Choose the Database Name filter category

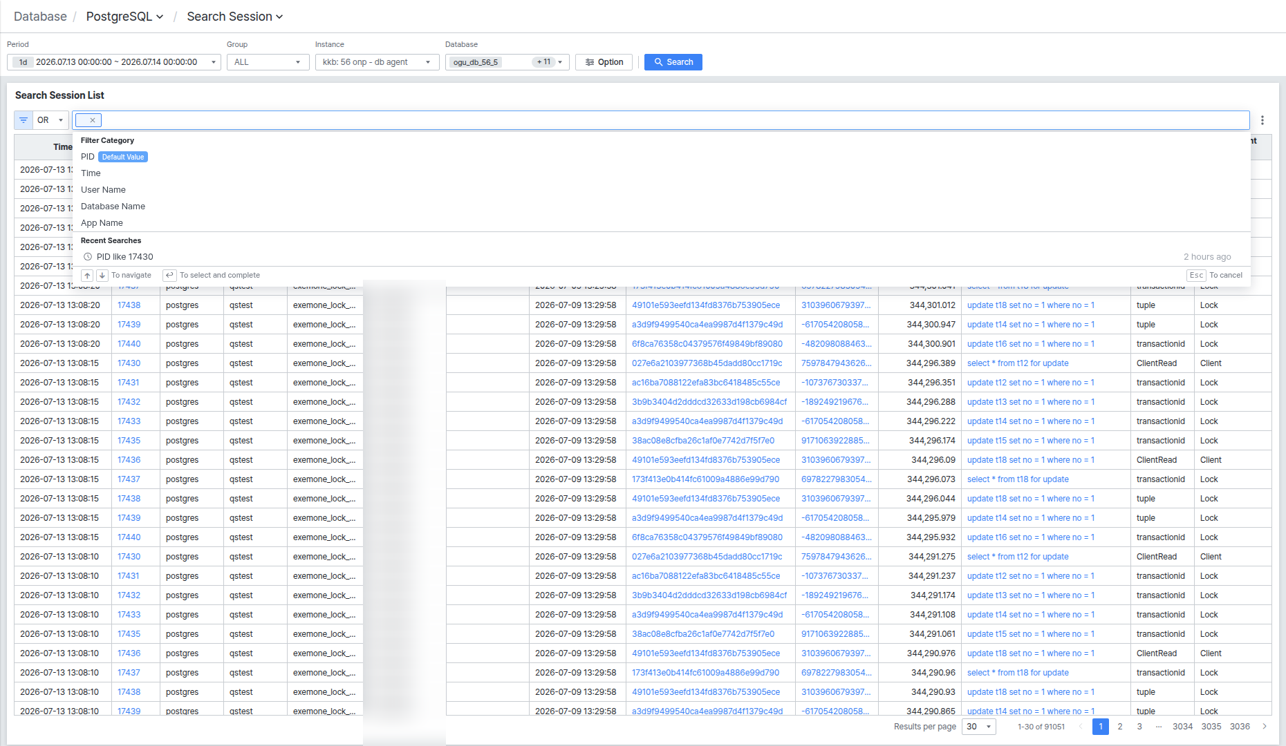(113, 207)
